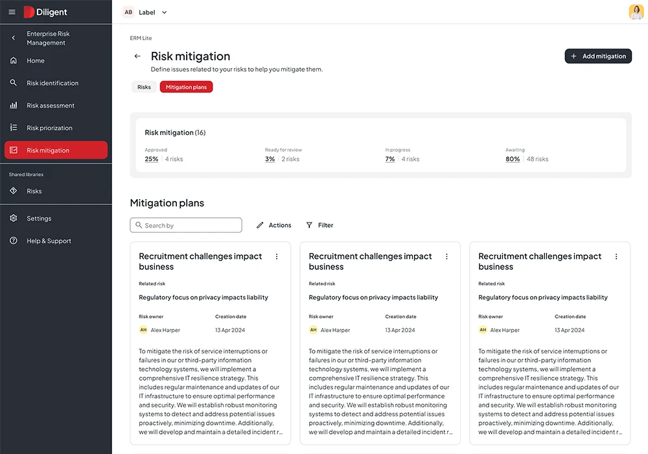
Task: Select the Risk identification magnifier icon
Action: 13,82
